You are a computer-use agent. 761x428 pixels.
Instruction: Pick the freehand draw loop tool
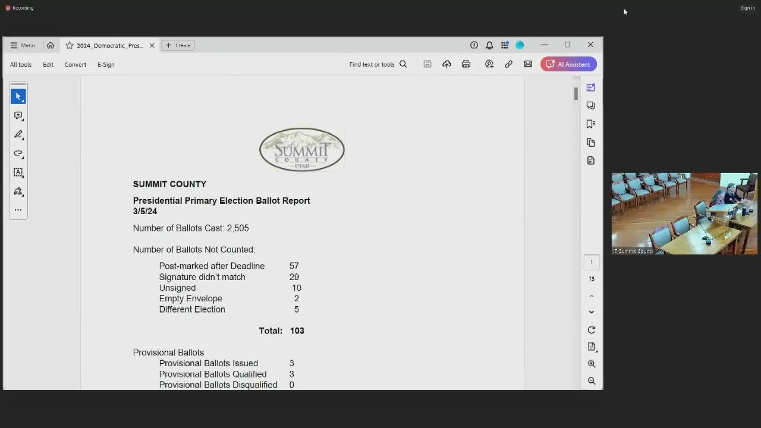coord(18,153)
